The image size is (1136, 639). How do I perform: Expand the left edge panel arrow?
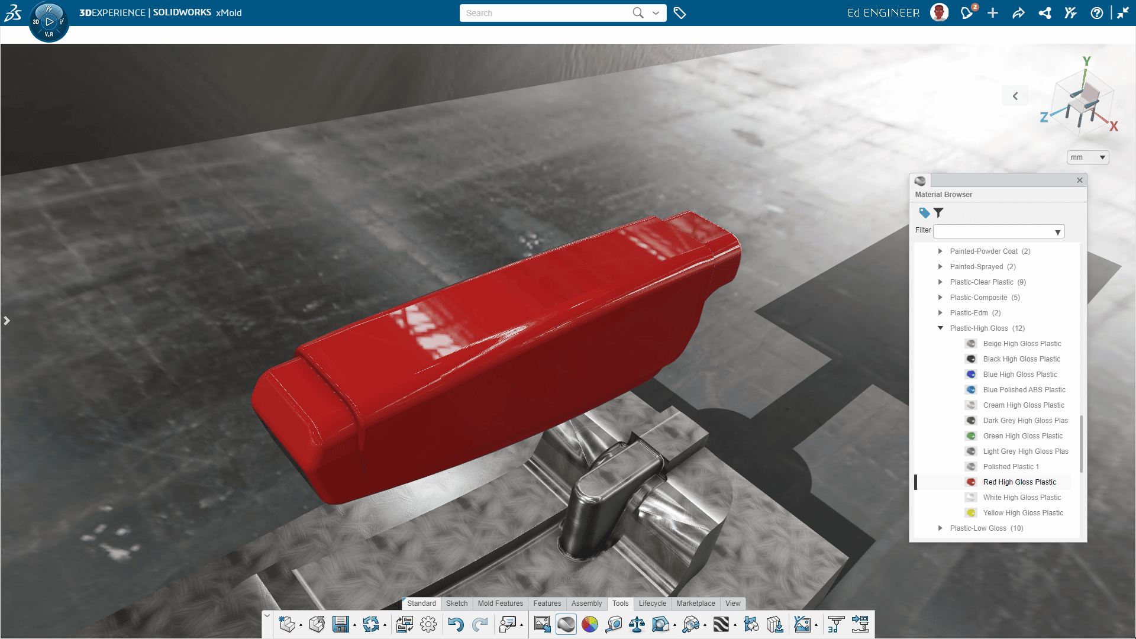[x=7, y=321]
